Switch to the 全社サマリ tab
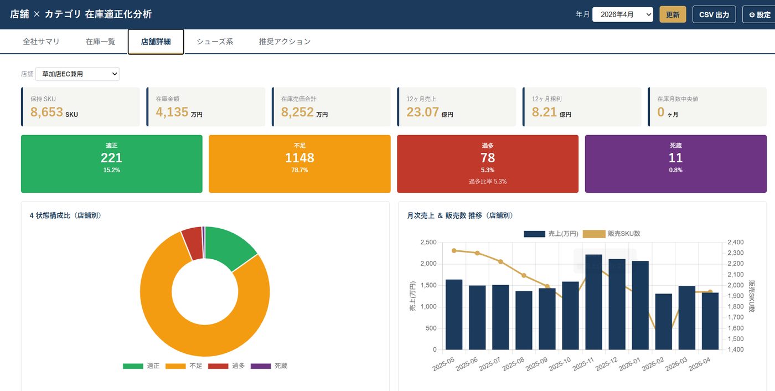This screenshot has width=775, height=391. pyautogui.click(x=41, y=42)
